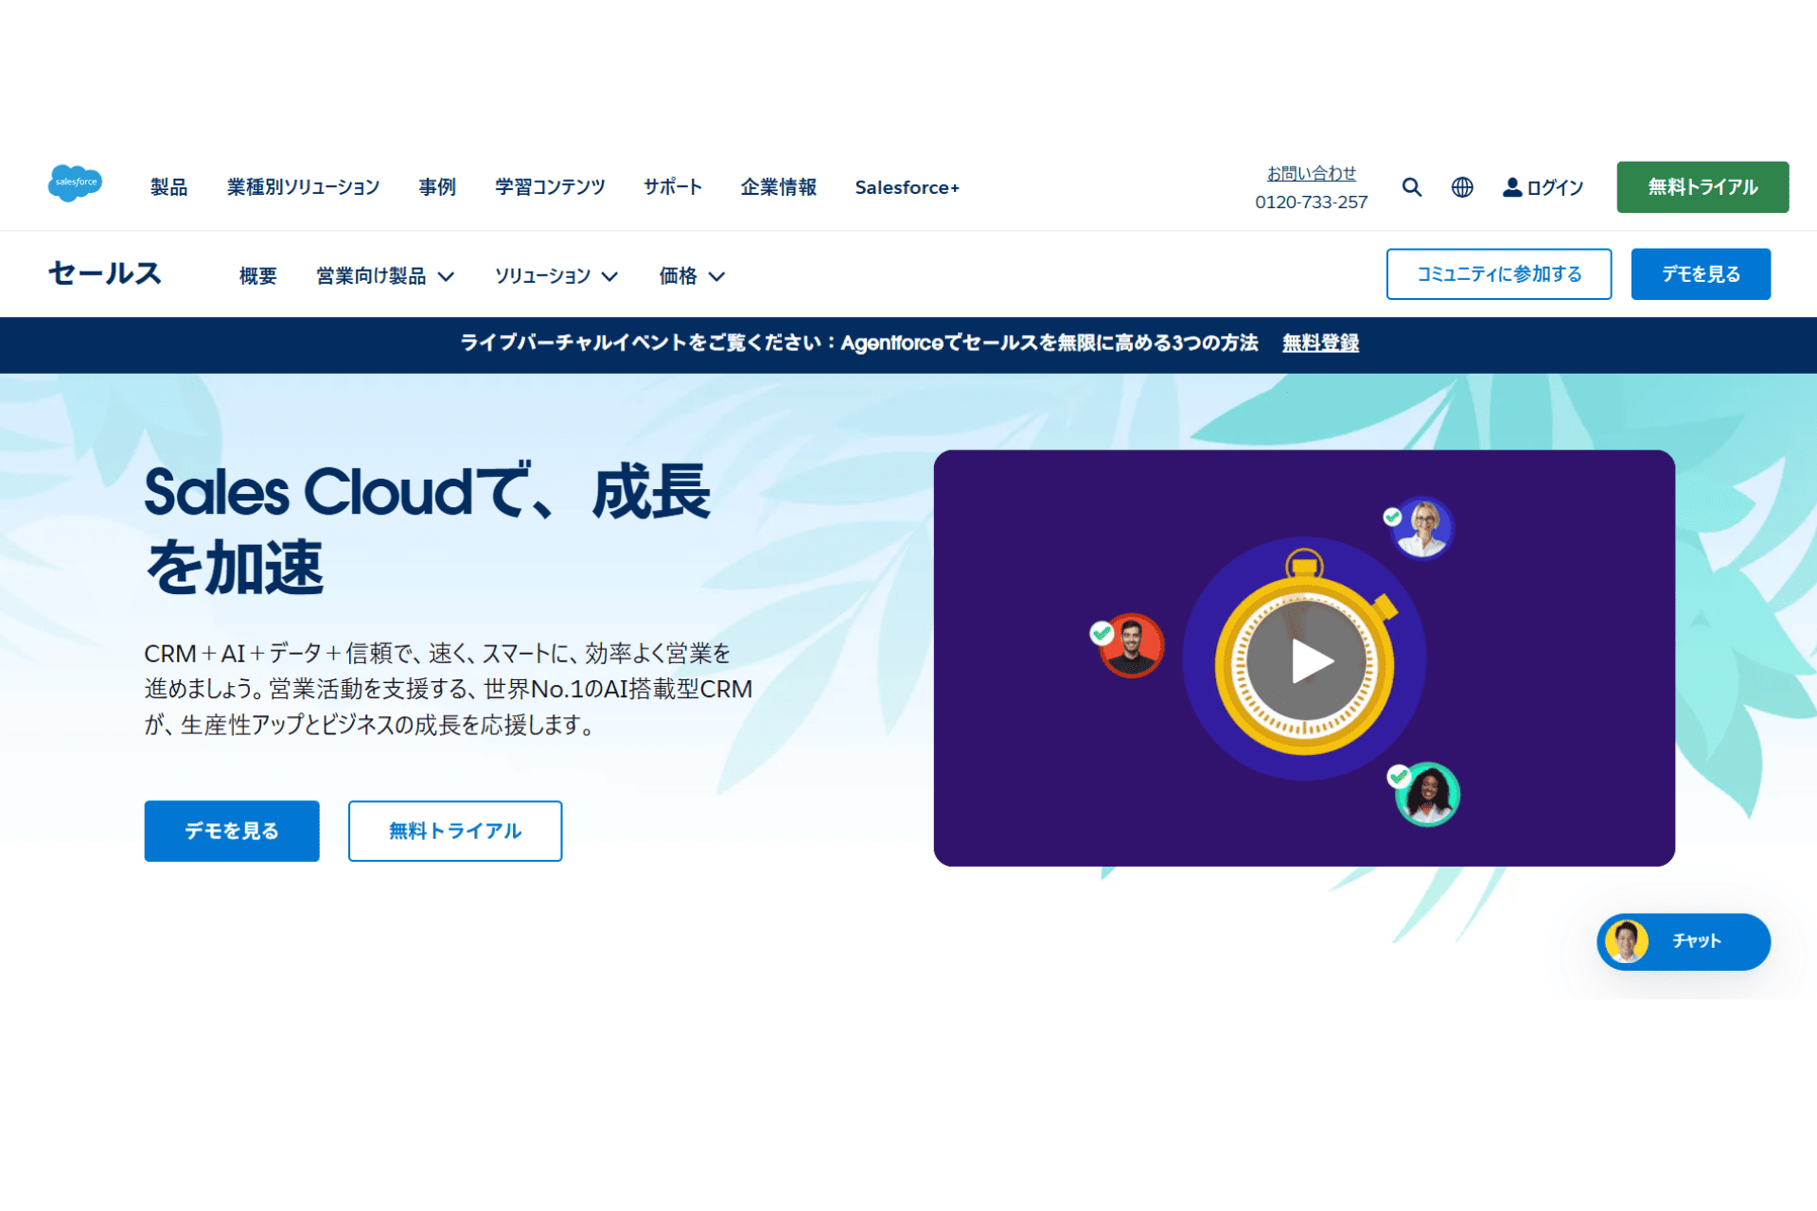Click the blonde woman's avatar in the video
1817x1211 pixels.
1423,528
